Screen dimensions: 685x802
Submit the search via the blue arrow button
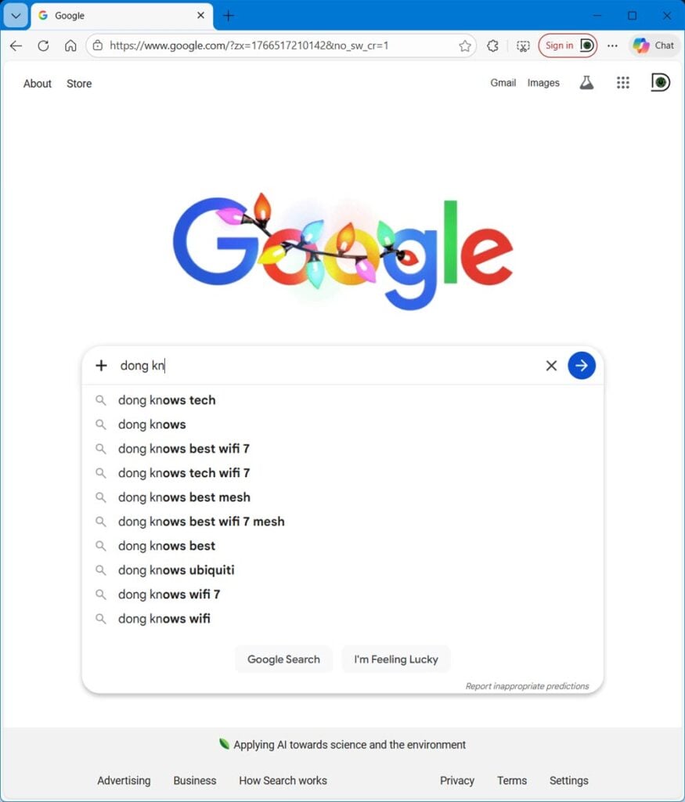tap(582, 365)
